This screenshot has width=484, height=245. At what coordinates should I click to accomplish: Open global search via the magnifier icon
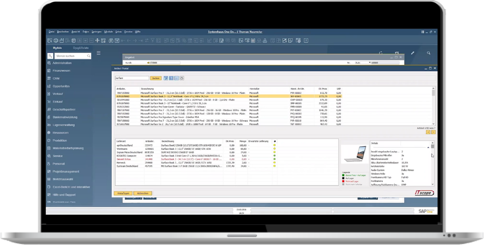tap(428, 53)
